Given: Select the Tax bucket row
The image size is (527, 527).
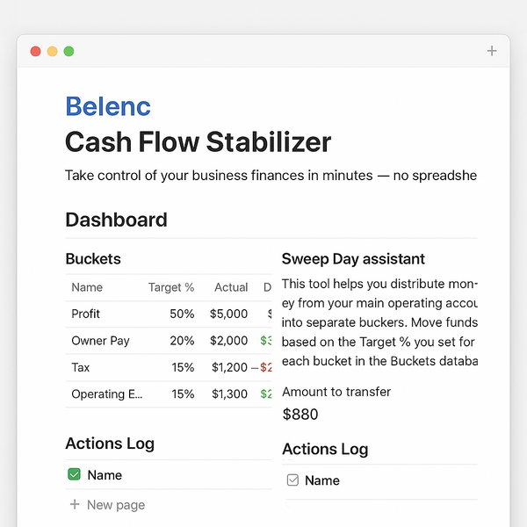Looking at the screenshot, I should click(x=81, y=367).
